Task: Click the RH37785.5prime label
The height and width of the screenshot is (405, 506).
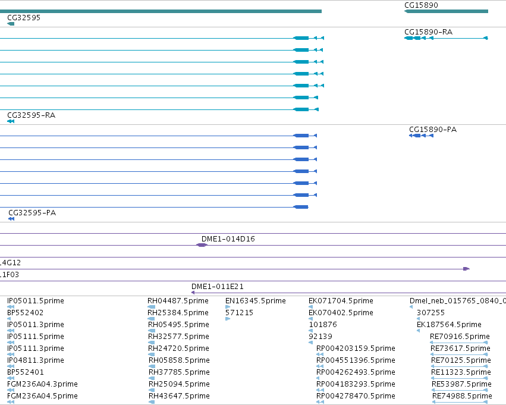Action: 180,372
